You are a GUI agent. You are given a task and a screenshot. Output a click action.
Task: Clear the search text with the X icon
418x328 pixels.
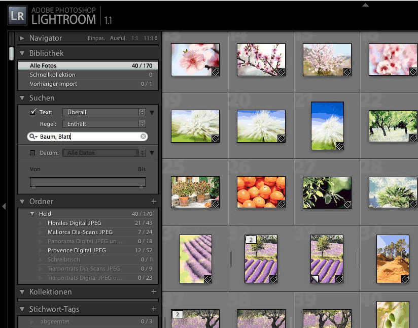[x=143, y=137]
